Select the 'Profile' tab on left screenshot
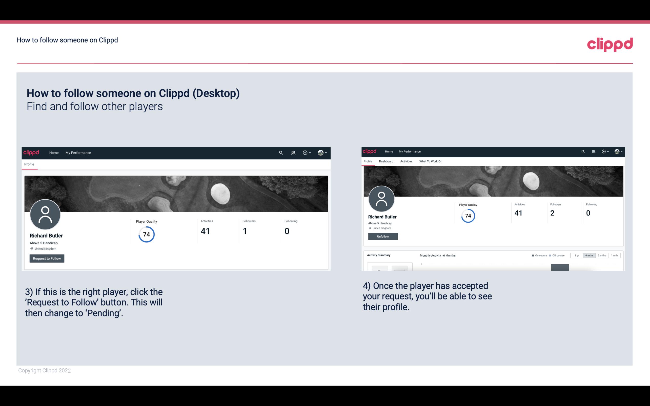The width and height of the screenshot is (650, 406). pos(29,164)
